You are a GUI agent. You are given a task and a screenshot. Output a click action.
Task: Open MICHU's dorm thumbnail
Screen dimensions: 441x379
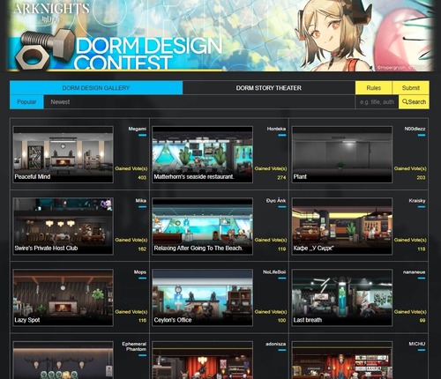click(x=342, y=360)
